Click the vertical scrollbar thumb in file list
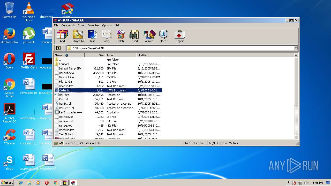This screenshot has width=331, height=186. tap(296, 81)
